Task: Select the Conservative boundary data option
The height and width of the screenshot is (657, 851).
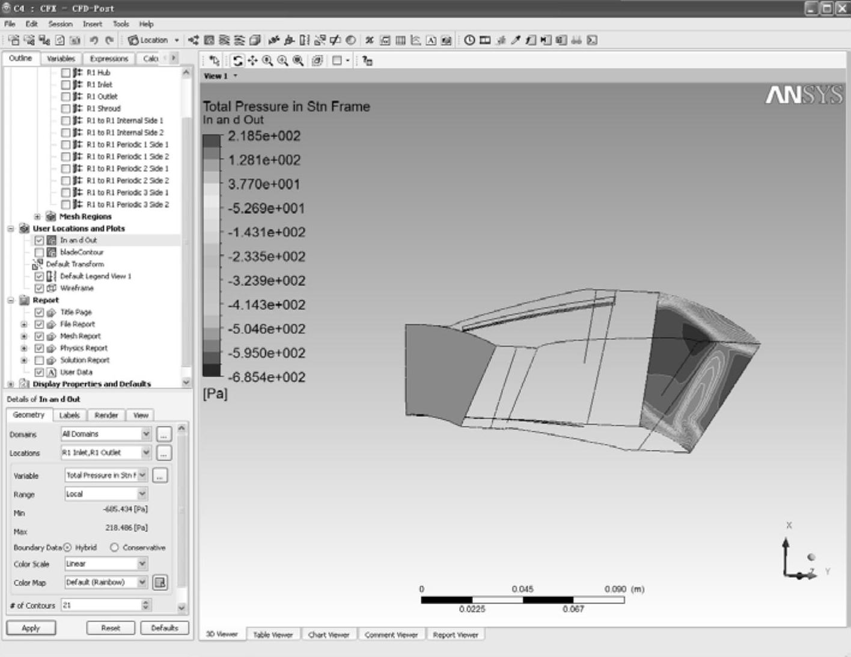Action: 114,548
